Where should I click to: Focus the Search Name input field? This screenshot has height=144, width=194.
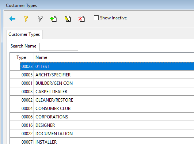[x=58, y=46]
